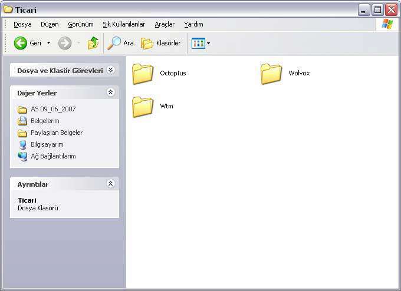Open the Yardım menu
401x291 pixels.
(x=193, y=24)
